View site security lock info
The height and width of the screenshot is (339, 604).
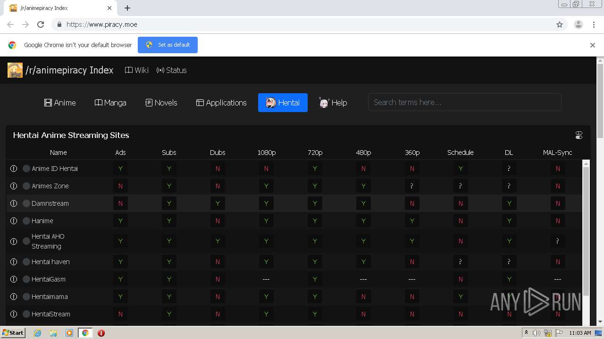pos(59,24)
